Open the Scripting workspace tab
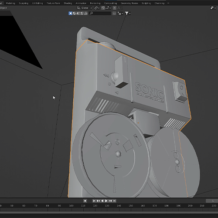 tap(146, 3)
